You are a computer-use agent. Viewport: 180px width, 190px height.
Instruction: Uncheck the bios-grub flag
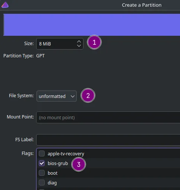pos(42,163)
